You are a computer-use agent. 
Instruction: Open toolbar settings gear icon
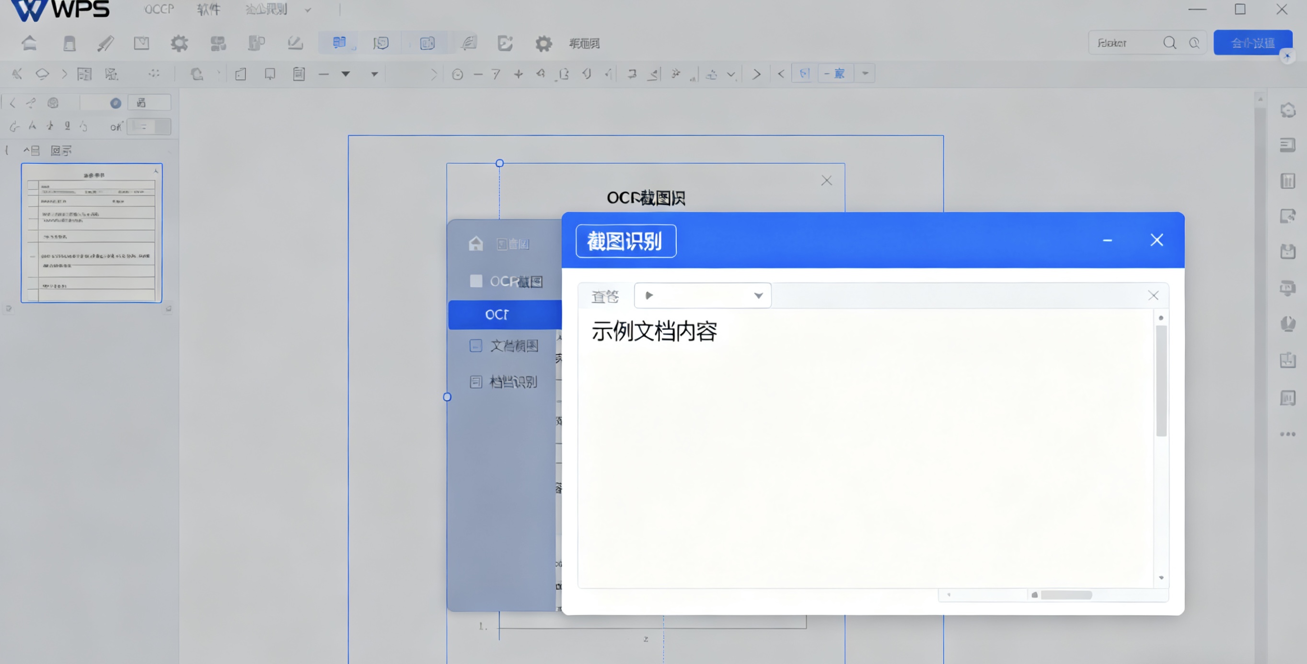(x=544, y=43)
